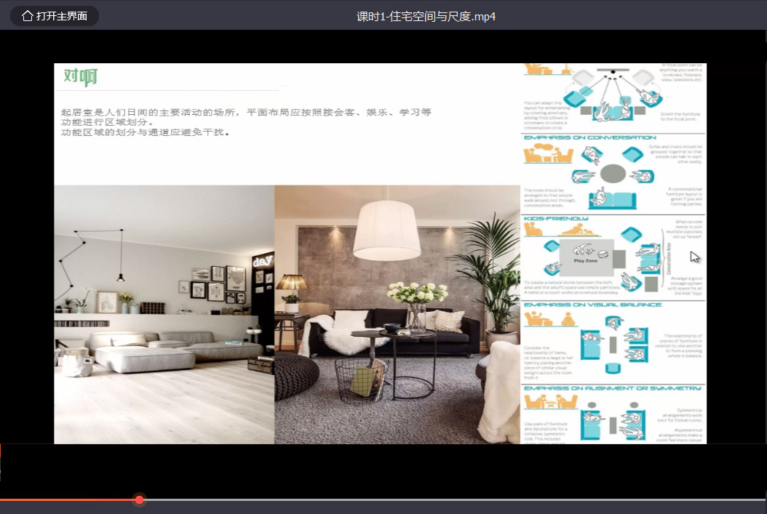Viewport: 767px width, 514px height.
Task: Click the red playback progress handle
Action: tap(140, 500)
